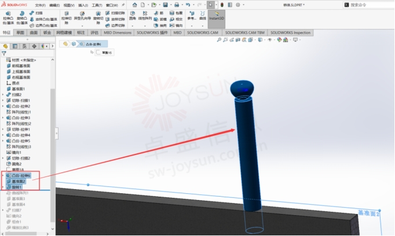Click the Rebuild traffic light icon
395x236 pixels.
coord(222,5)
